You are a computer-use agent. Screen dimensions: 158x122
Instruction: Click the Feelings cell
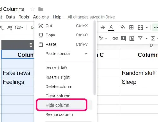pyautogui.click(x=18, y=82)
